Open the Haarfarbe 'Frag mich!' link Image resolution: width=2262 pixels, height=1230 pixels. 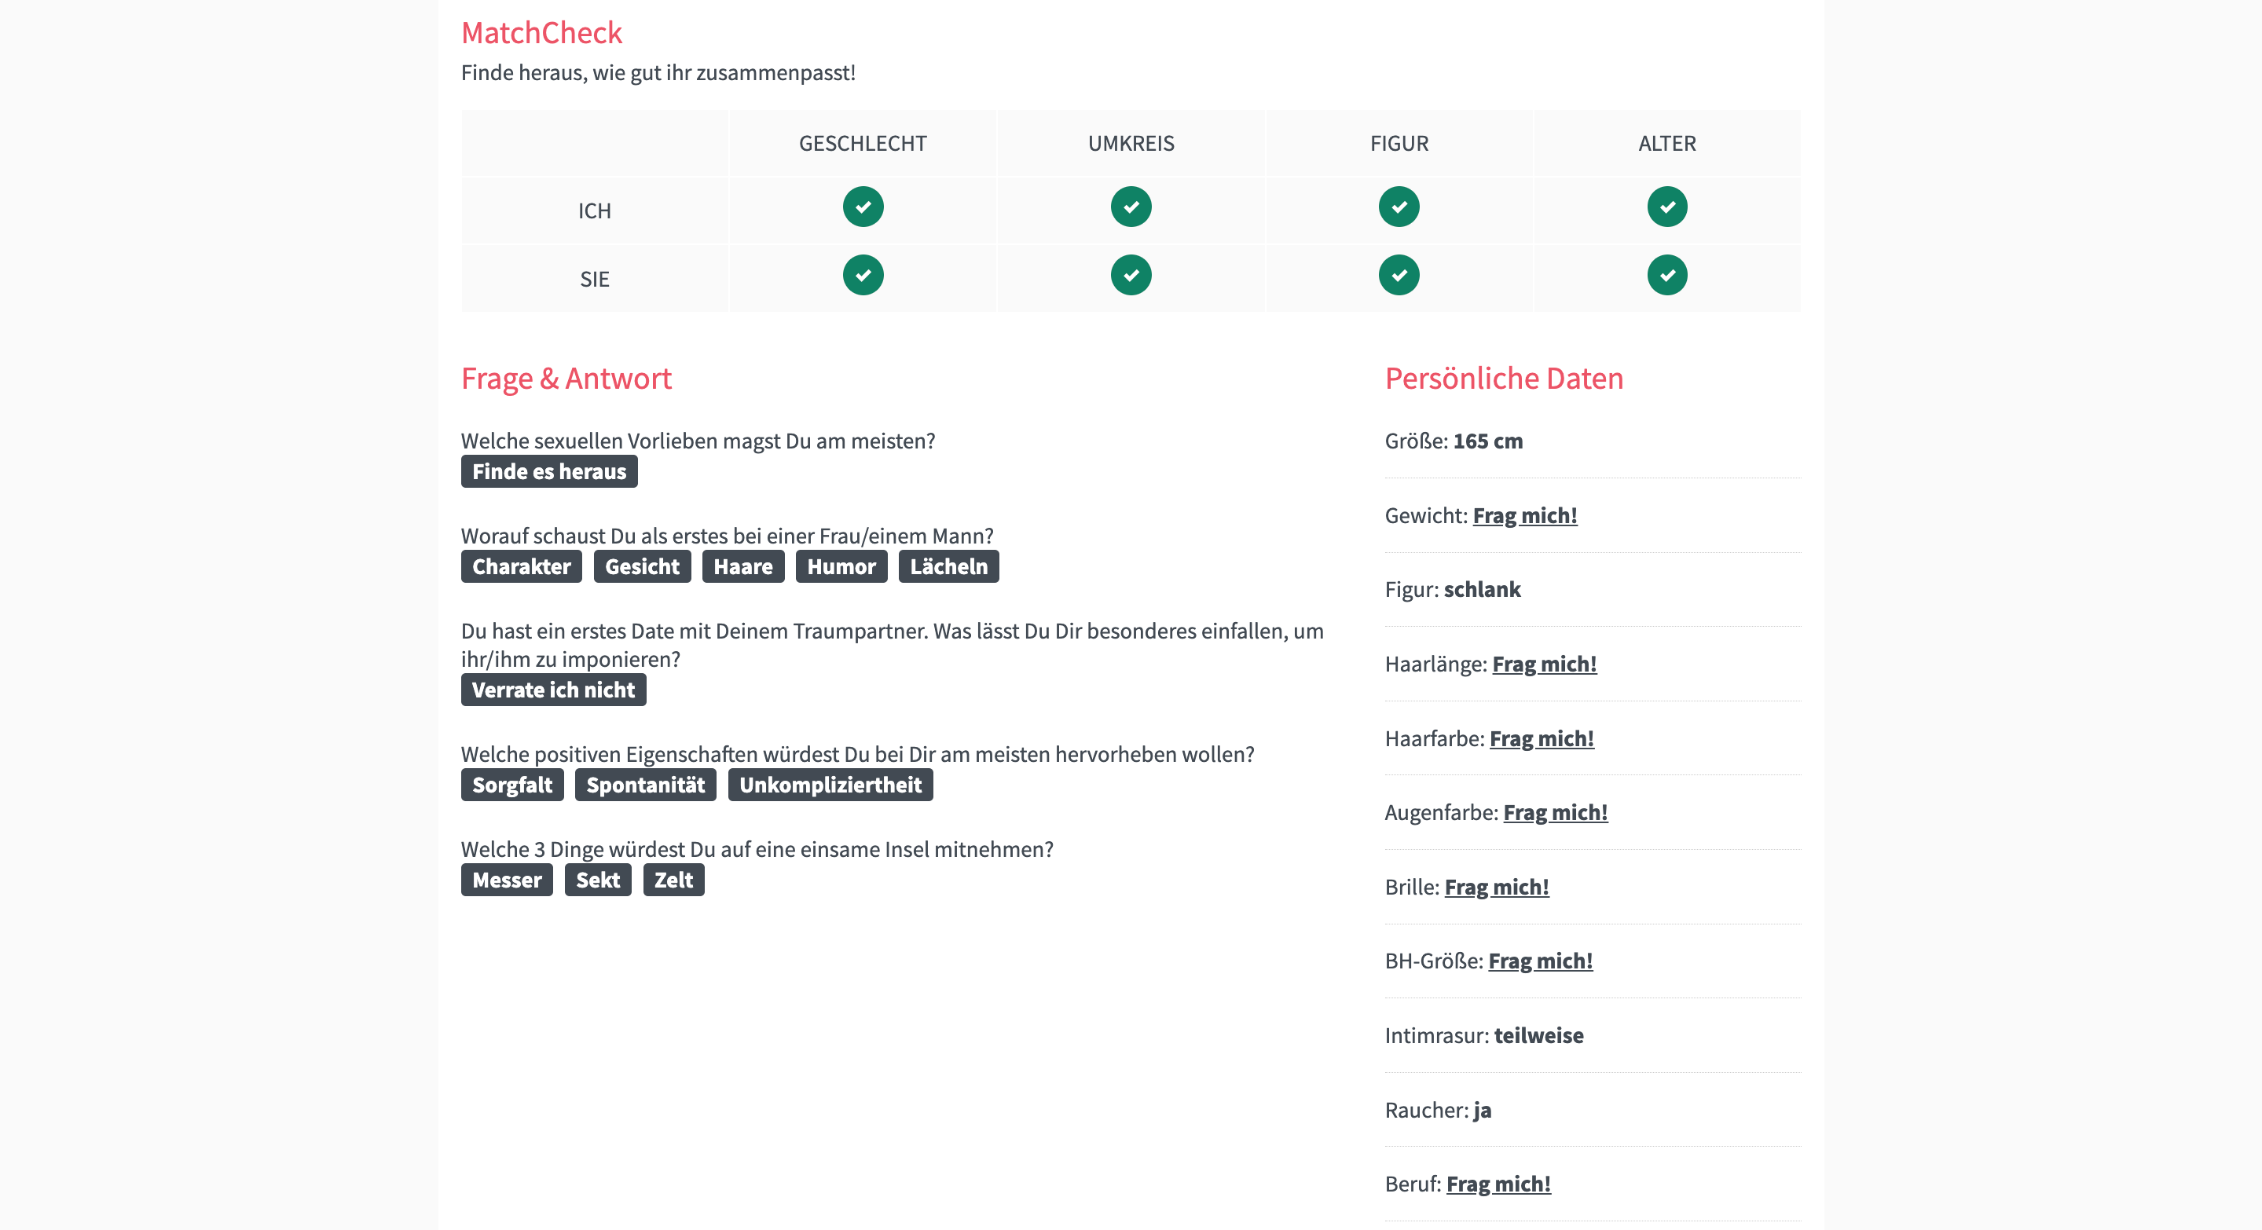click(x=1541, y=738)
